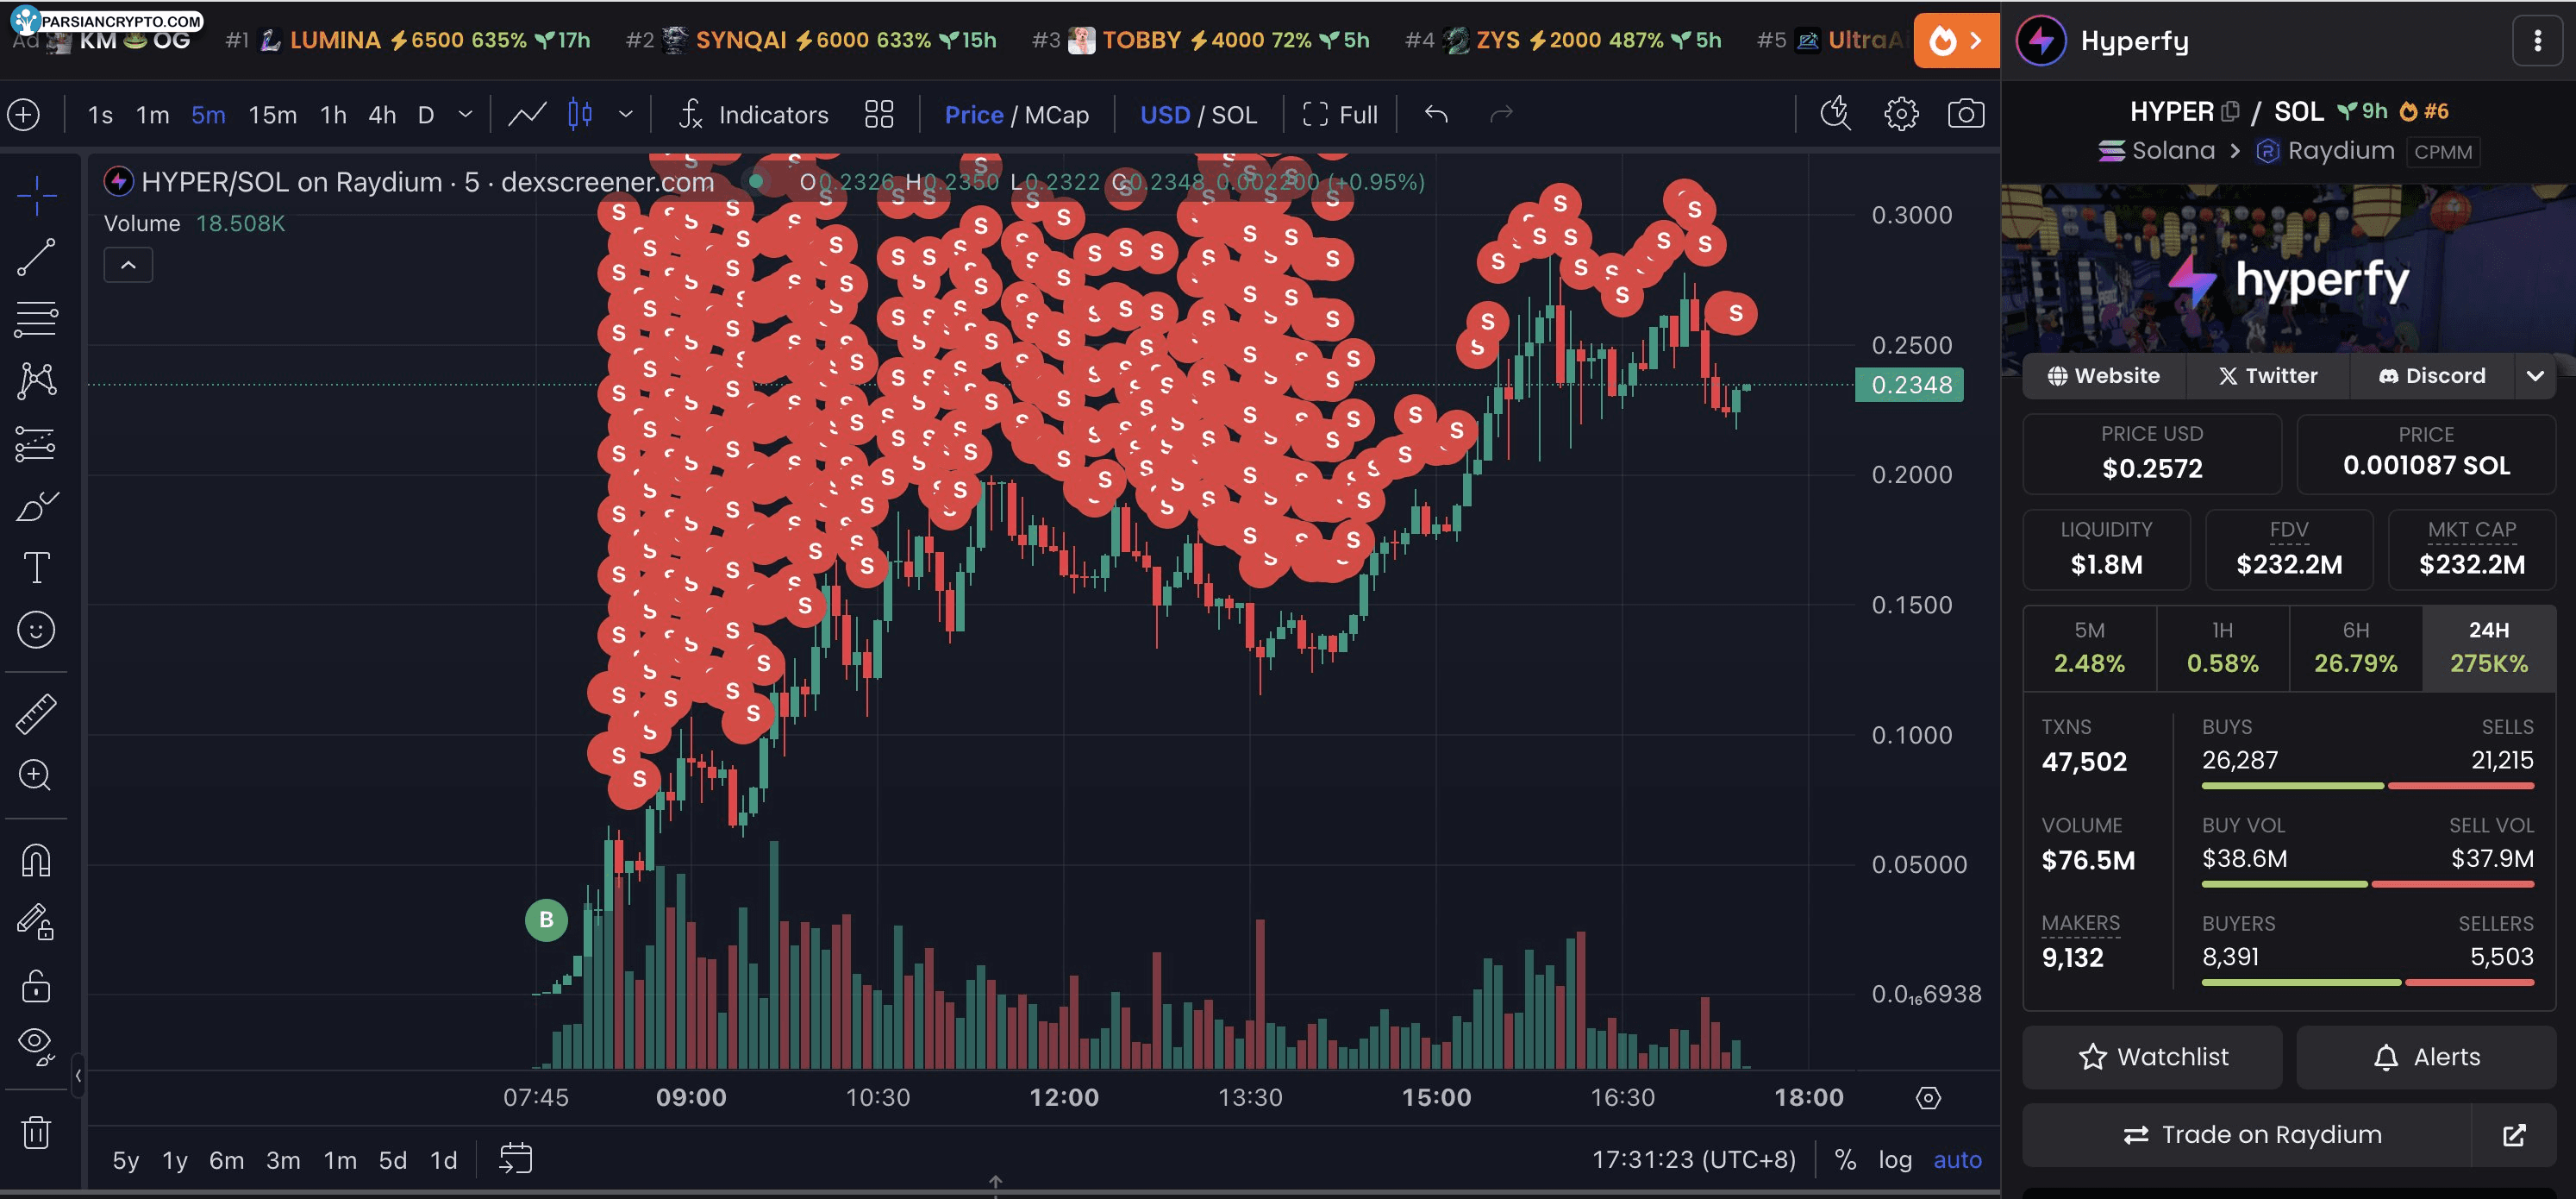Open the time axis settings icon
Screen dimensions: 2576x1199
[x=1929, y=1098]
